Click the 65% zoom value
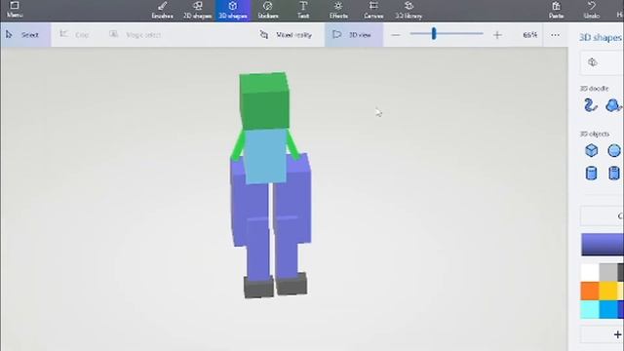 click(x=529, y=35)
